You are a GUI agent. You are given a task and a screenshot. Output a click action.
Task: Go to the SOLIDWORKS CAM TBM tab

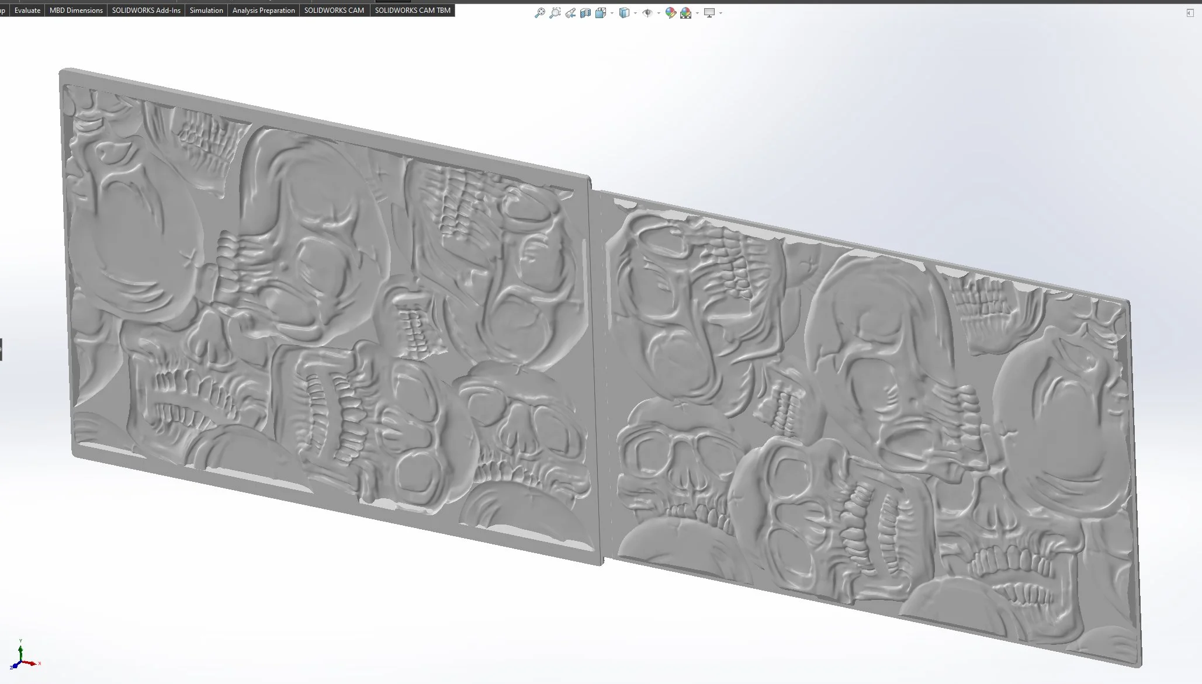(413, 11)
